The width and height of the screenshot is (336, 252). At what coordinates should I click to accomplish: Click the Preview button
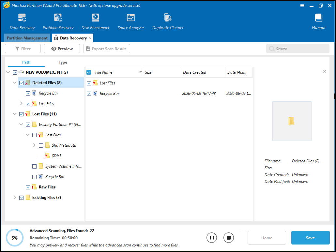click(x=62, y=49)
